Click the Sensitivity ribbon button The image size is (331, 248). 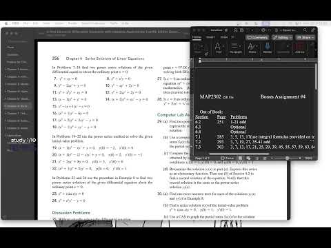[283, 48]
